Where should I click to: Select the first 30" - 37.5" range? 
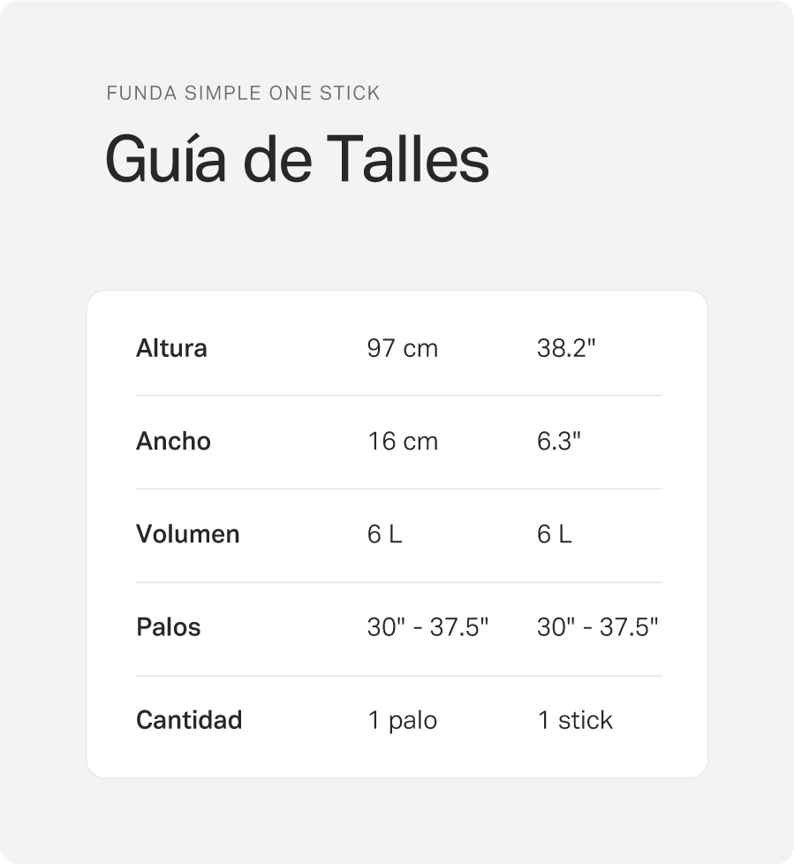427,627
